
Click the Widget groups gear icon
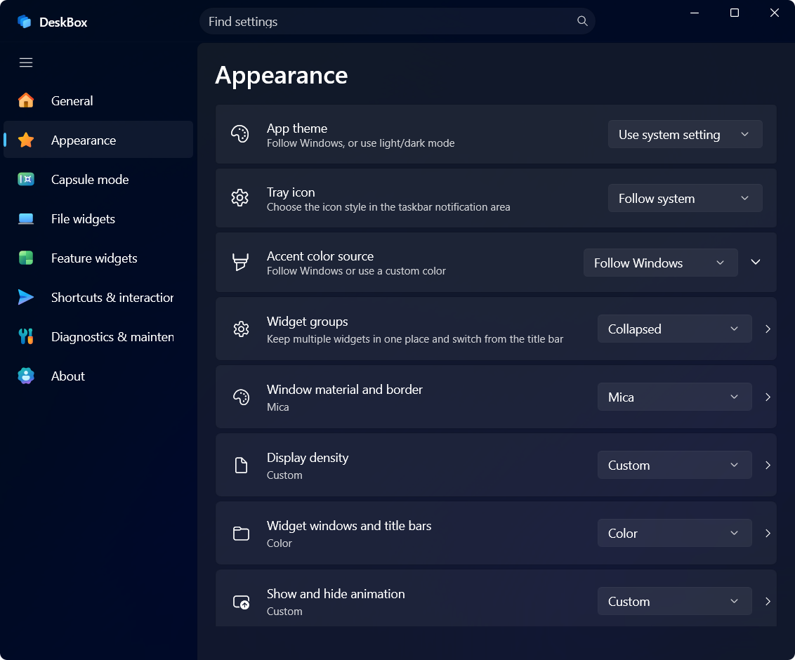click(241, 329)
